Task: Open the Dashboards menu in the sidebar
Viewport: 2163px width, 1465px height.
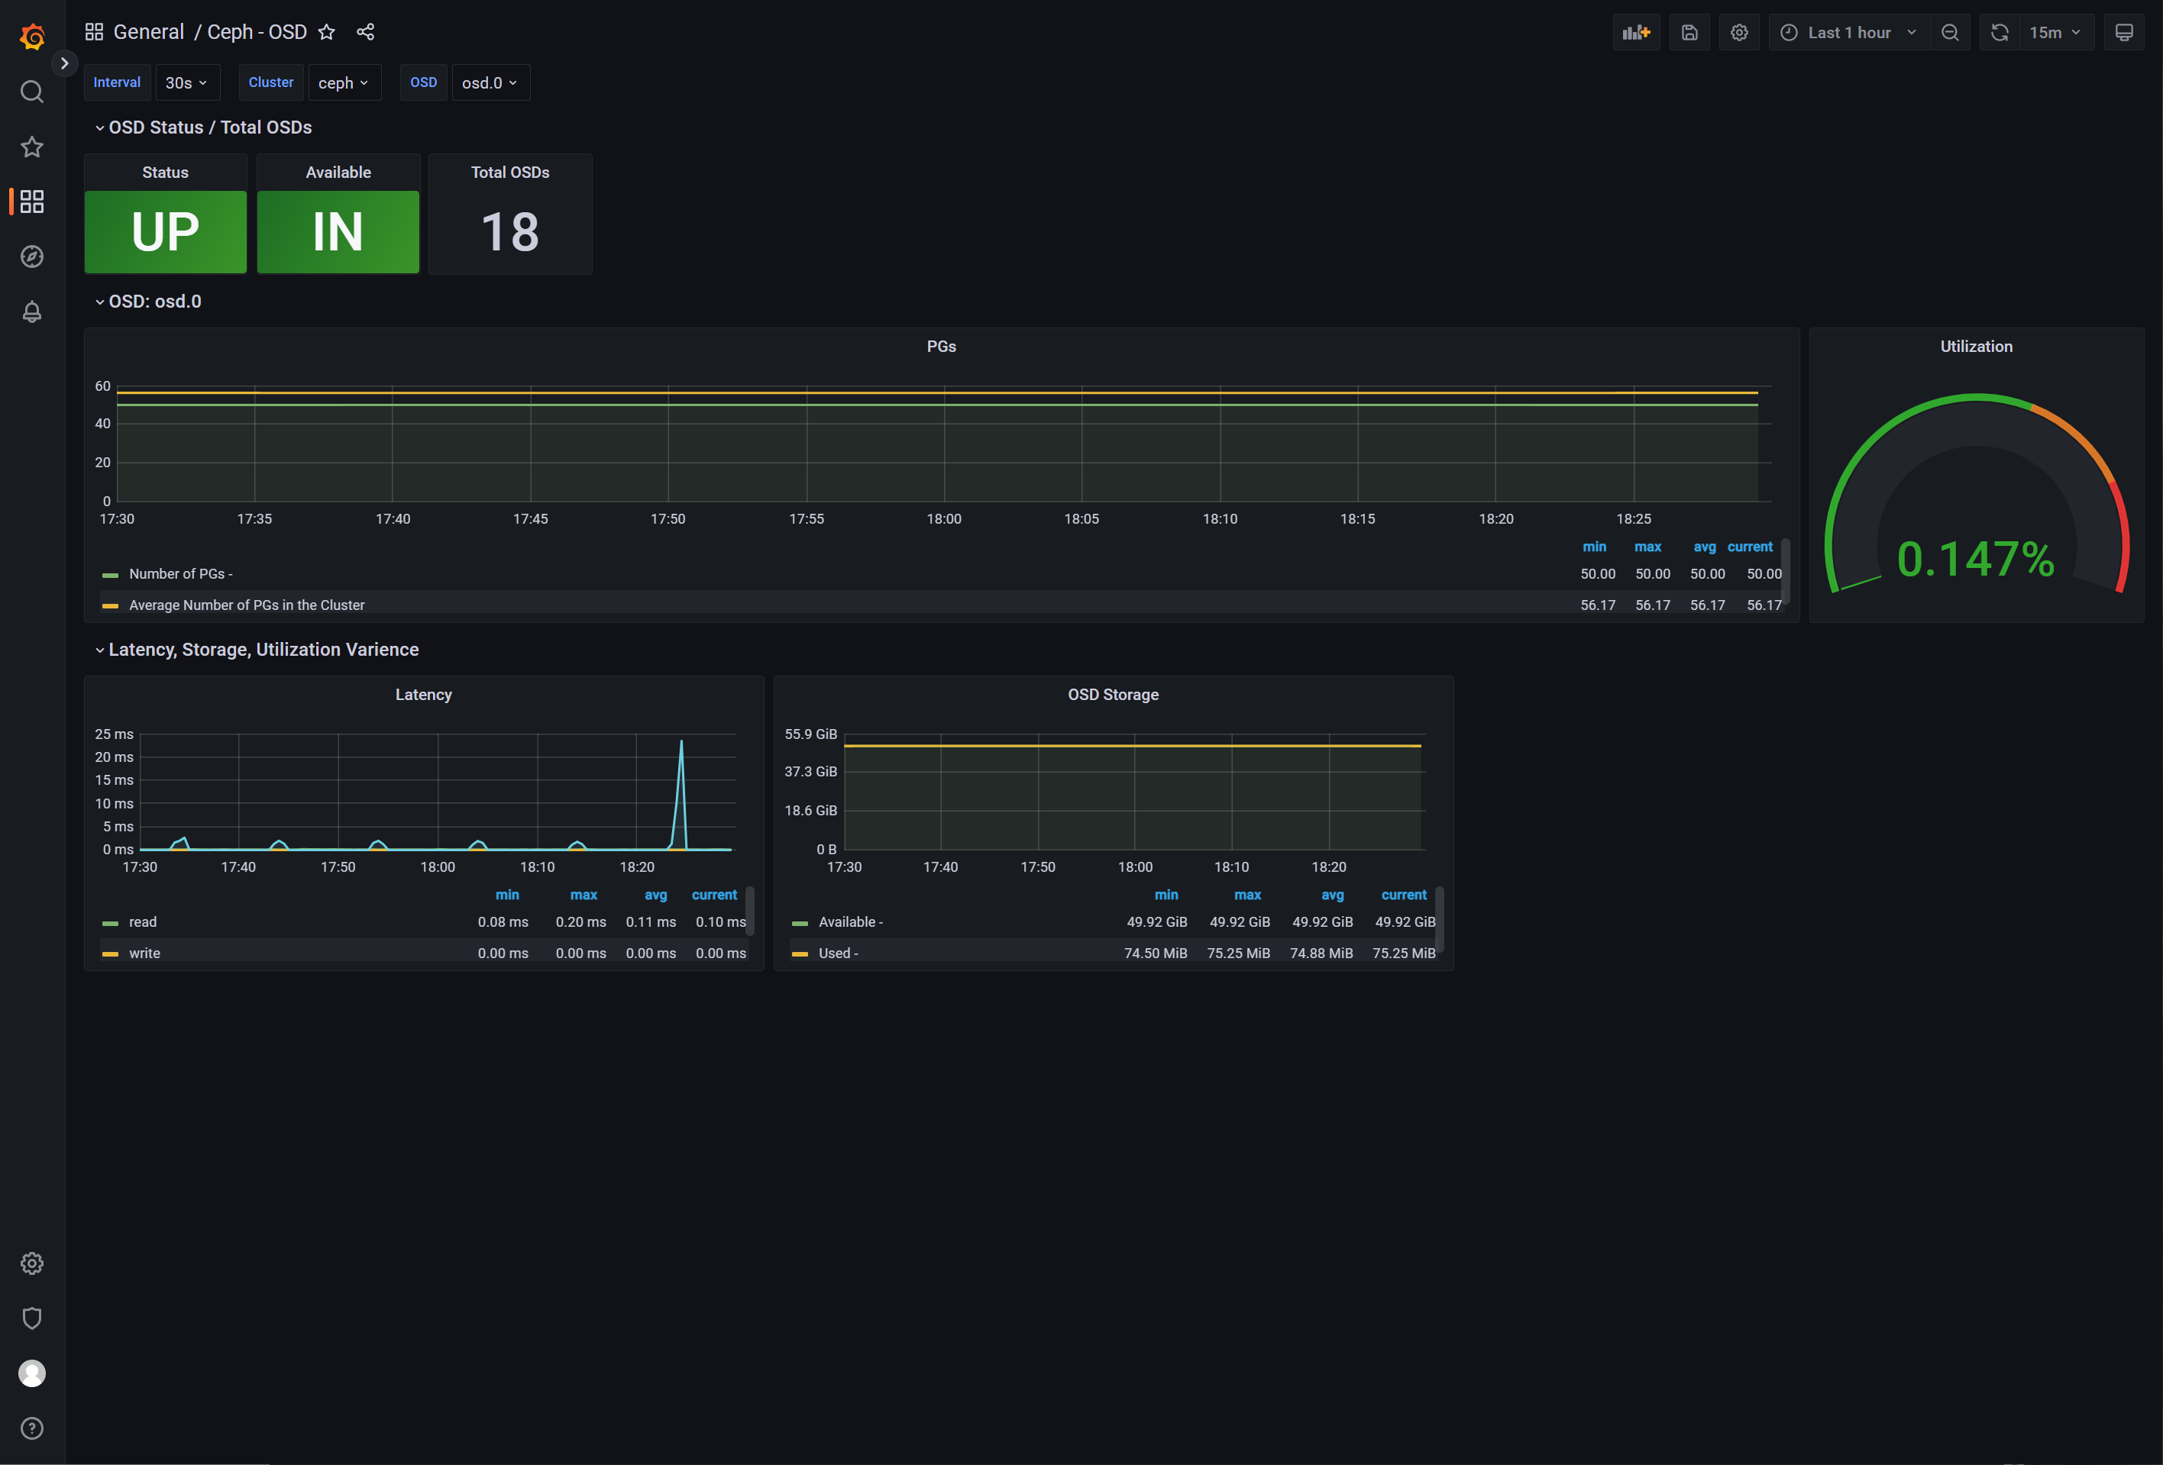Action: 31,202
